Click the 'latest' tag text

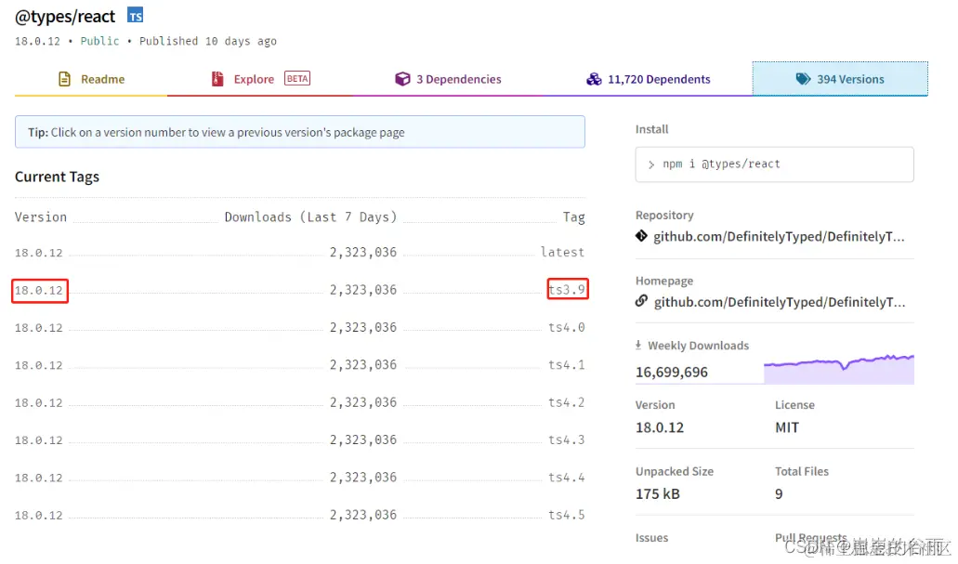[562, 252]
